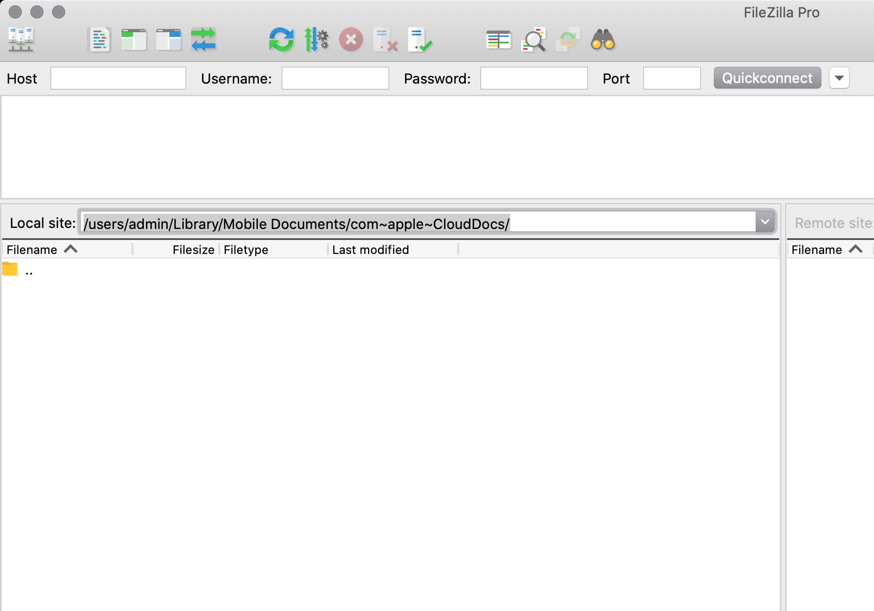Click Quickconnect button
The width and height of the screenshot is (874, 611).
[x=767, y=78]
